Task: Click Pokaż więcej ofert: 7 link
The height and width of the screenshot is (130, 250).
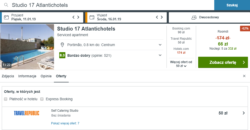Action: tap(65, 123)
